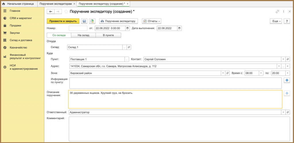Expand the Зона Кировский район dropdown

click(223, 73)
